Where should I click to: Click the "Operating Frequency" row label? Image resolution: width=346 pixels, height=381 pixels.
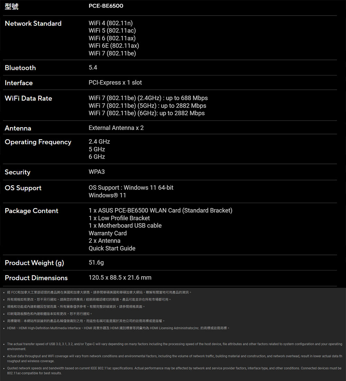[x=38, y=142]
